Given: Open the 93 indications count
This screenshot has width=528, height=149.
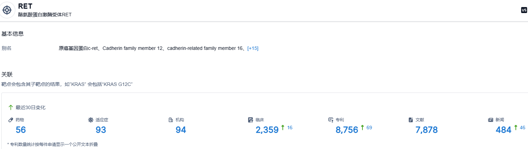Looking at the screenshot, I should 101,130.
